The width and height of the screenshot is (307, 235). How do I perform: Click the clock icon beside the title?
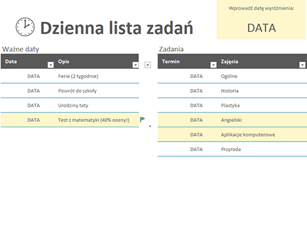pos(25,27)
